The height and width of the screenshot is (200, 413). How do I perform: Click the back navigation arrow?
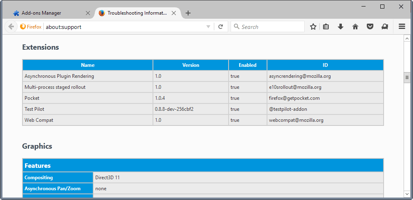point(11,27)
